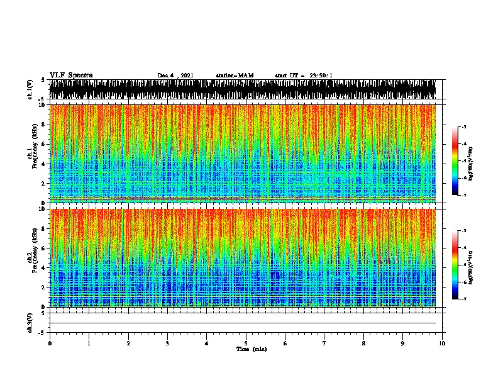Click the time axis tick label "3"

click(x=167, y=343)
